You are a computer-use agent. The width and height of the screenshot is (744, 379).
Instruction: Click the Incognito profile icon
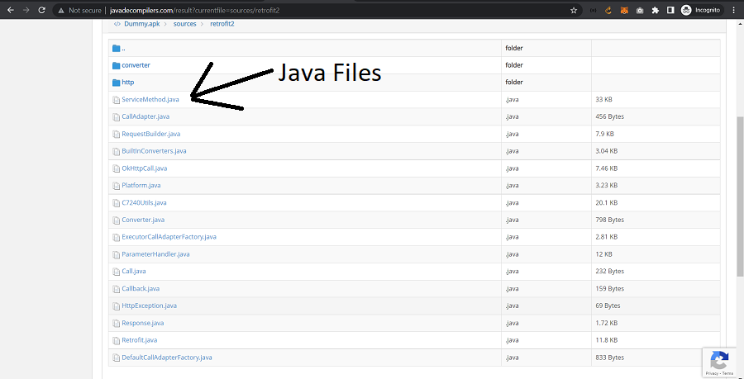click(686, 10)
